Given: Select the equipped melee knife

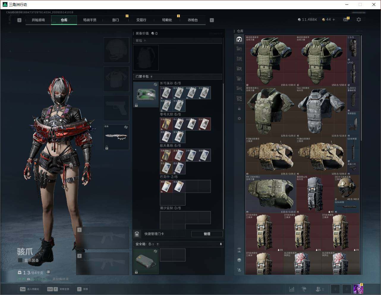Looking at the screenshot, I should [x=116, y=137].
